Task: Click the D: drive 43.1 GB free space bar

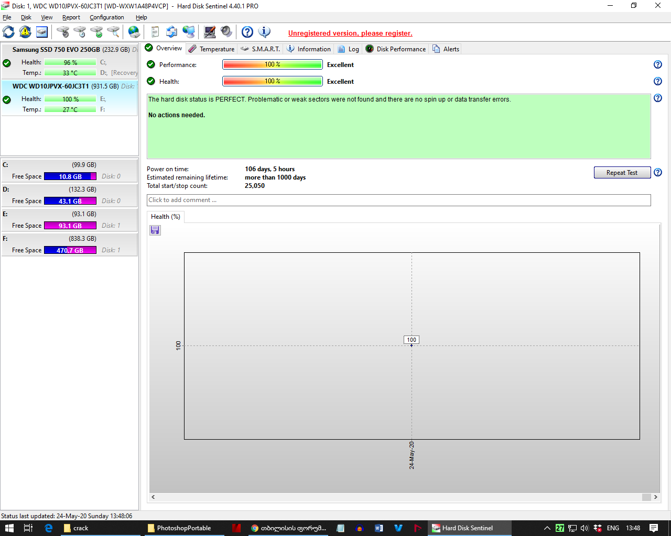Action: [70, 201]
